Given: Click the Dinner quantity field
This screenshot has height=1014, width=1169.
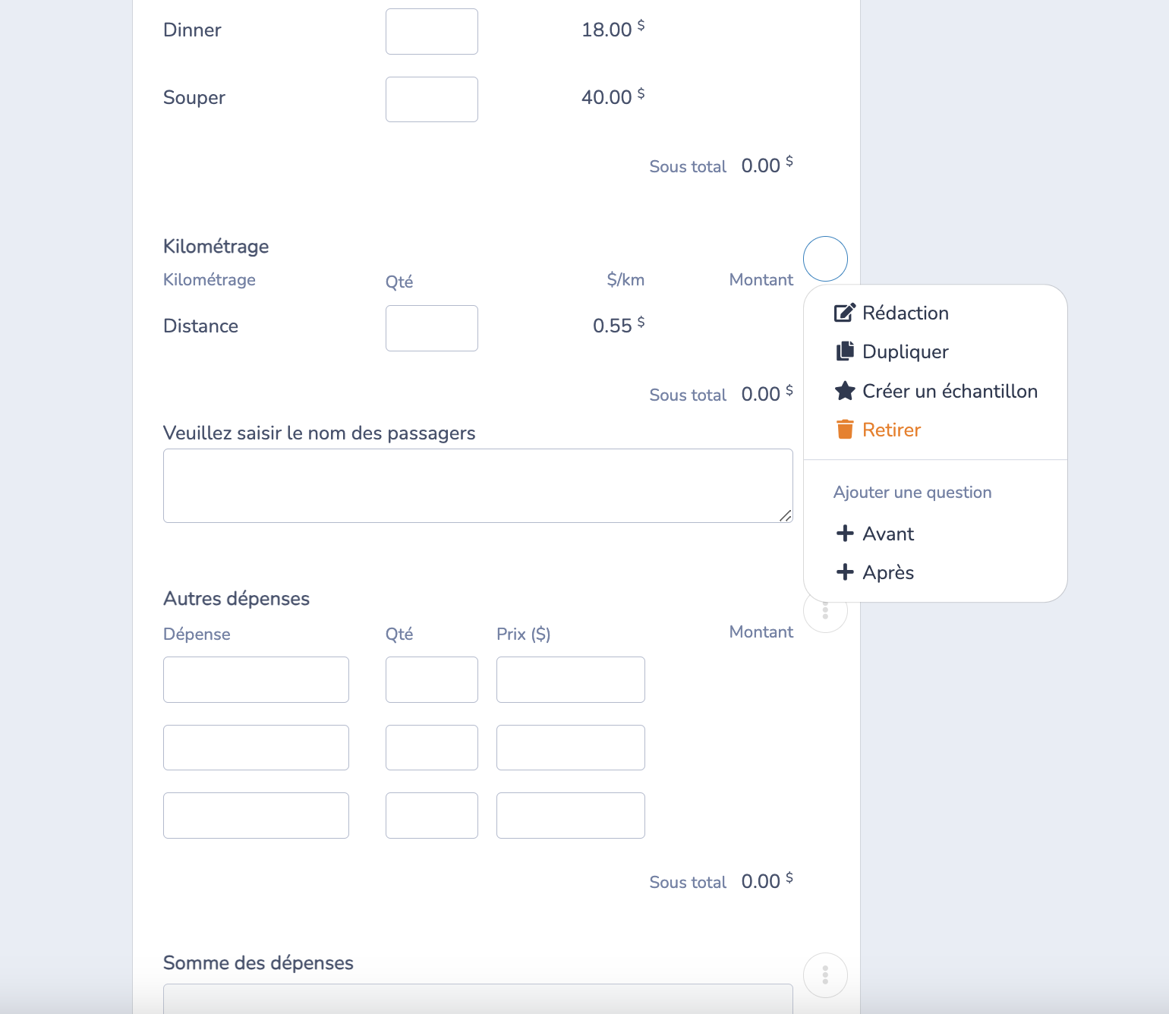Looking at the screenshot, I should [x=431, y=31].
